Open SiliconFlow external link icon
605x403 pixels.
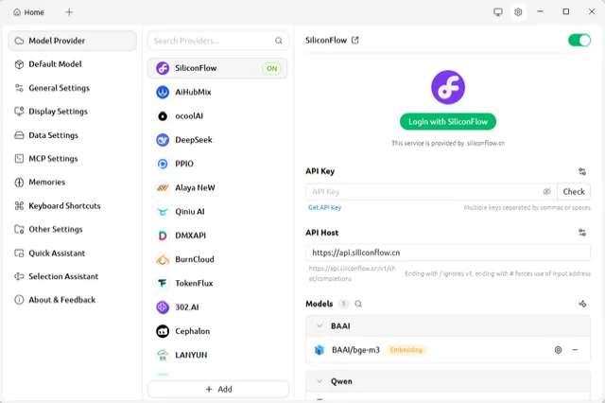coord(355,41)
